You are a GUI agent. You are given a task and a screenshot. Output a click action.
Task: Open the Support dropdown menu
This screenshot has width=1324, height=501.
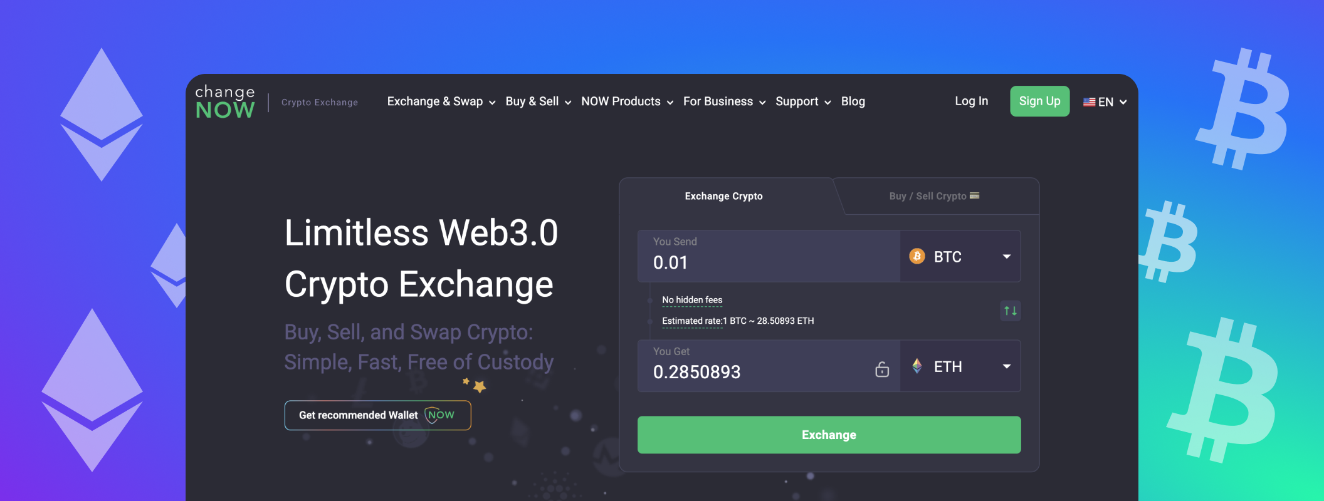click(x=804, y=101)
